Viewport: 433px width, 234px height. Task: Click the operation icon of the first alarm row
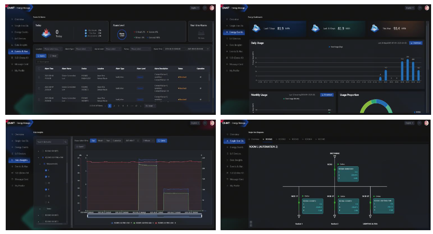tap(201, 77)
